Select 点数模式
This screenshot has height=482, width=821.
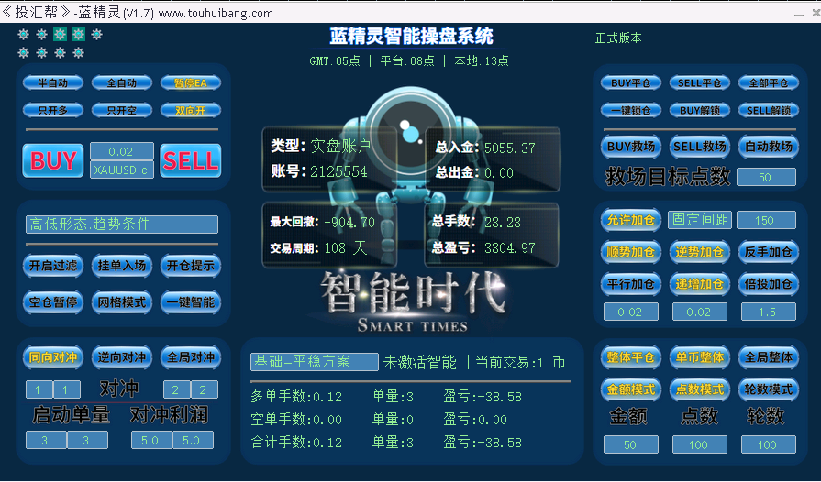(700, 389)
